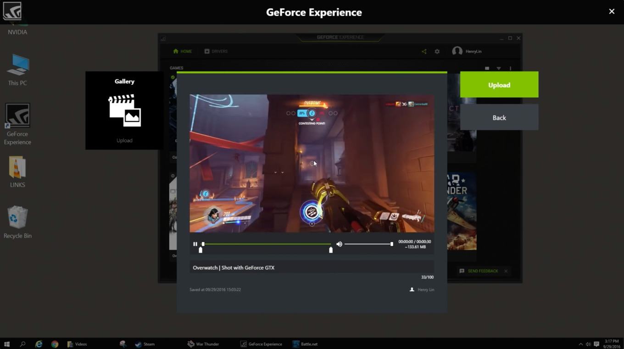The width and height of the screenshot is (624, 349).
Task: Click the '33/100' character counter
Action: click(427, 277)
